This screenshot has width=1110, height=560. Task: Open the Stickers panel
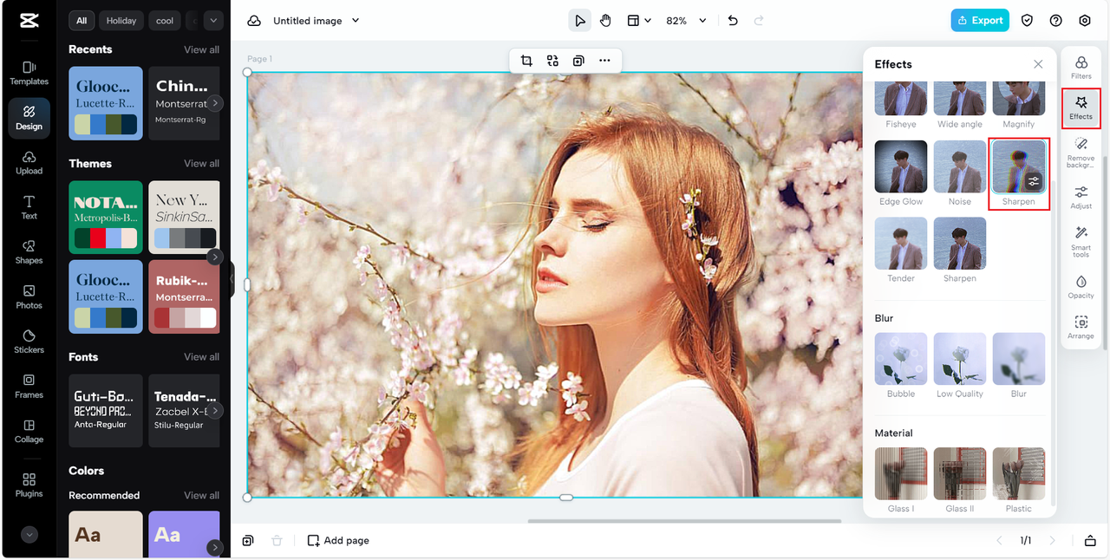coord(29,342)
